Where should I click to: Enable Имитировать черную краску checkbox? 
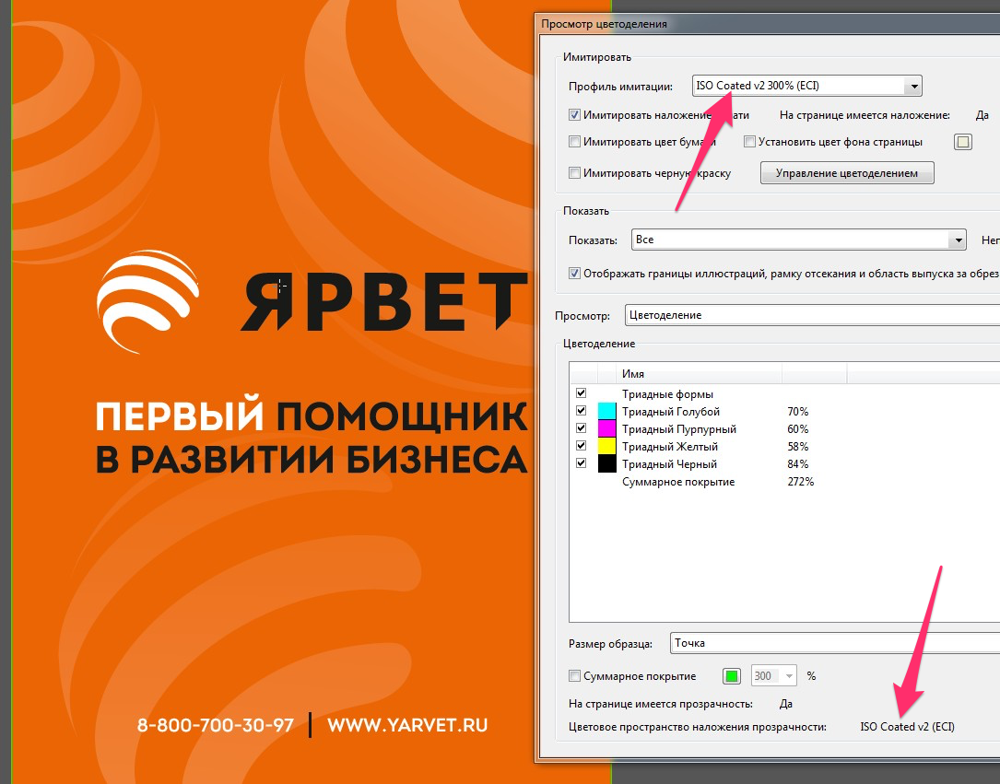[x=574, y=172]
